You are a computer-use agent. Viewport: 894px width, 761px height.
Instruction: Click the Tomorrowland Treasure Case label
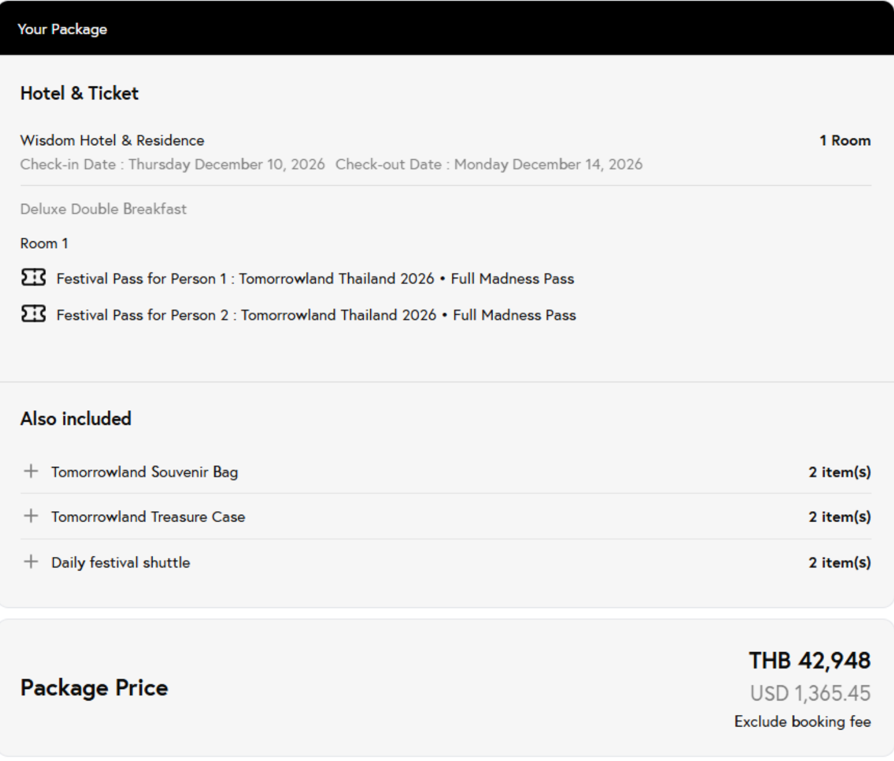click(148, 517)
